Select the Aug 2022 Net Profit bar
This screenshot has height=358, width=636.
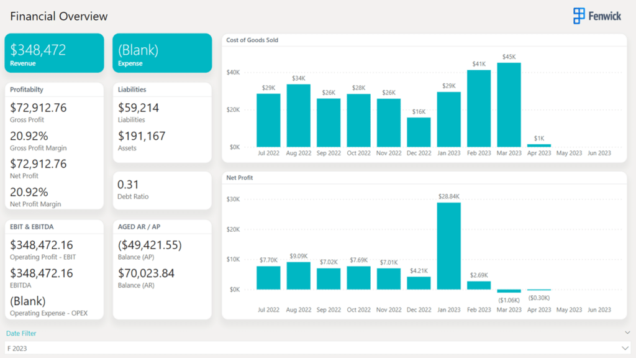(299, 275)
